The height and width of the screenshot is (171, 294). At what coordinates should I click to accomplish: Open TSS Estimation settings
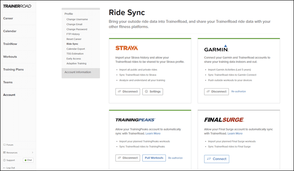pyautogui.click(x=75, y=54)
